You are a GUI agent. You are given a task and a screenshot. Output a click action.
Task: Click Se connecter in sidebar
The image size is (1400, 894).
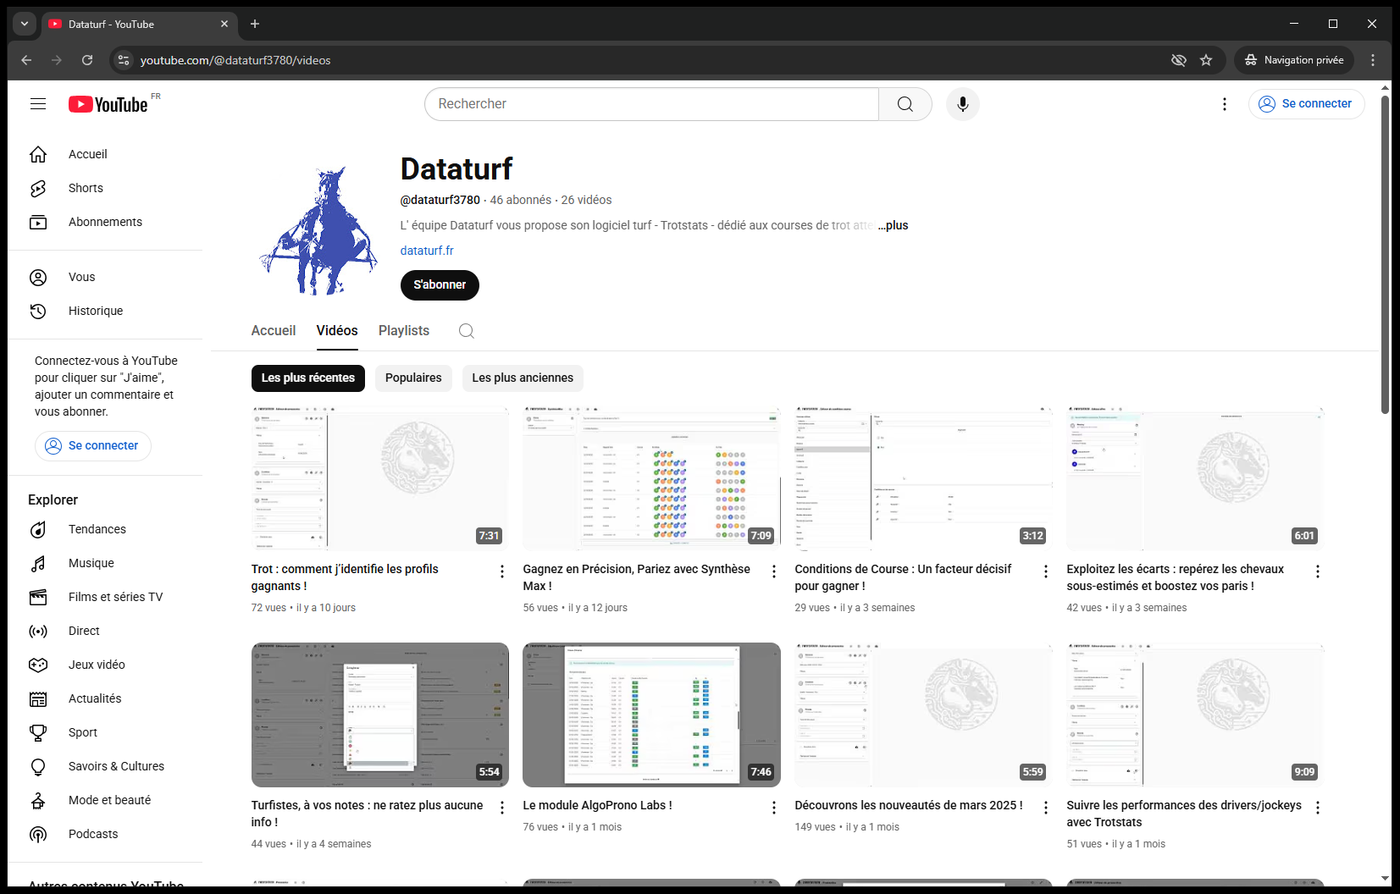[93, 446]
